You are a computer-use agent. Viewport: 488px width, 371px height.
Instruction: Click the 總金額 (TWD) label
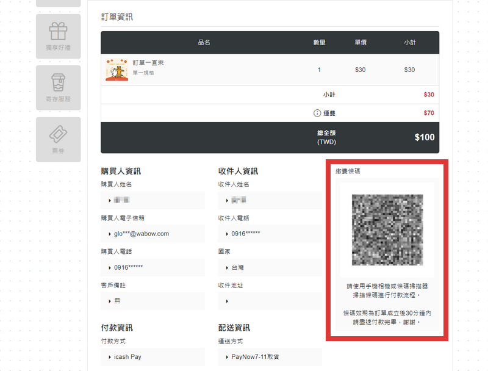pyautogui.click(x=326, y=137)
